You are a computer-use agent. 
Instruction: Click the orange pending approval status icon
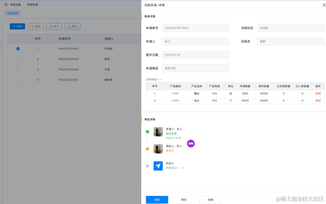(147, 149)
